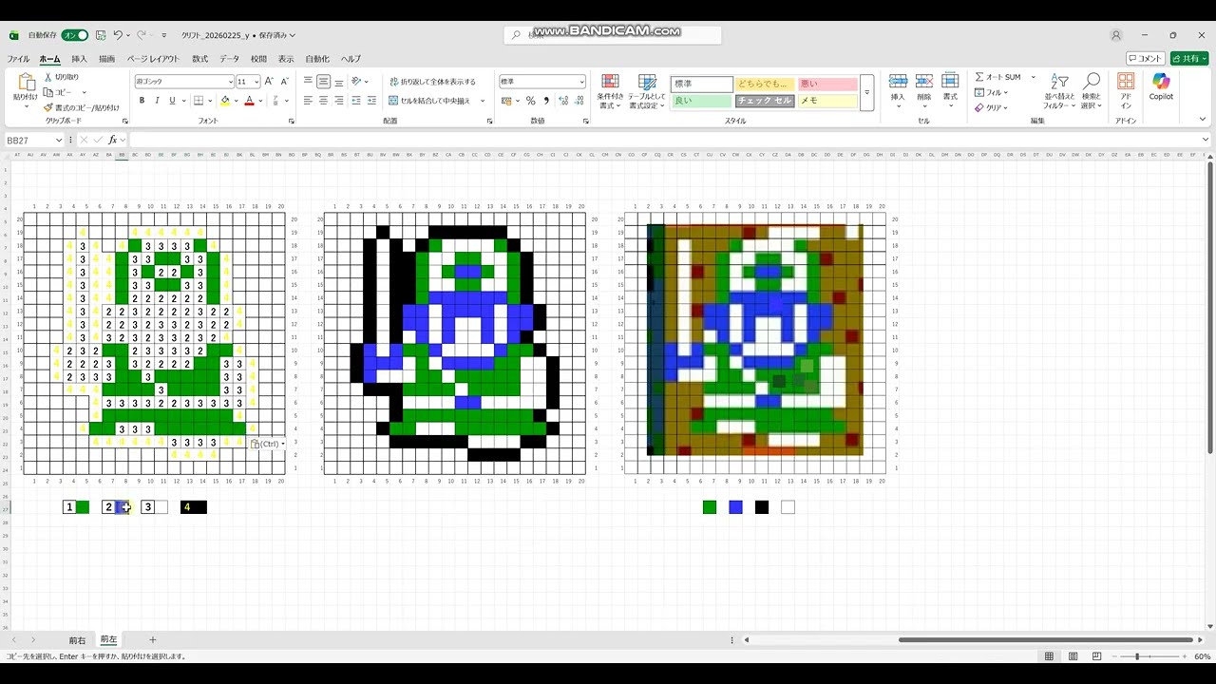The height and width of the screenshot is (684, 1216).
Task: Open Copilot from the ribbon
Action: coord(1161,85)
